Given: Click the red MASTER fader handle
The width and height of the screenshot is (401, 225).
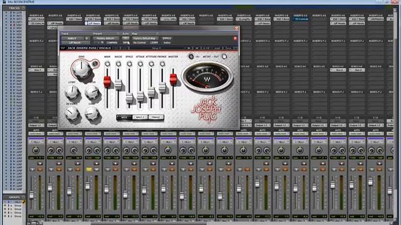Looking at the screenshot, I should click(173, 79).
